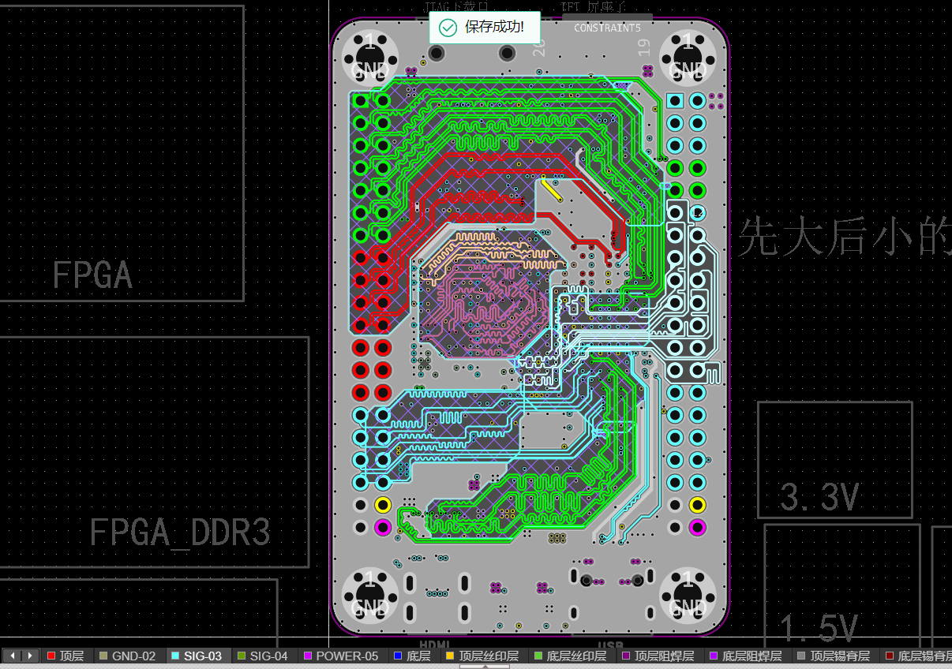
Task: Switch to the 顶层 layer tab
Action: pyautogui.click(x=66, y=656)
